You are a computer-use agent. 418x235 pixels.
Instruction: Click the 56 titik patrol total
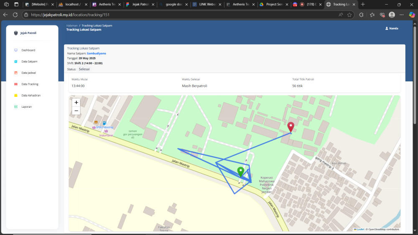coord(298,86)
